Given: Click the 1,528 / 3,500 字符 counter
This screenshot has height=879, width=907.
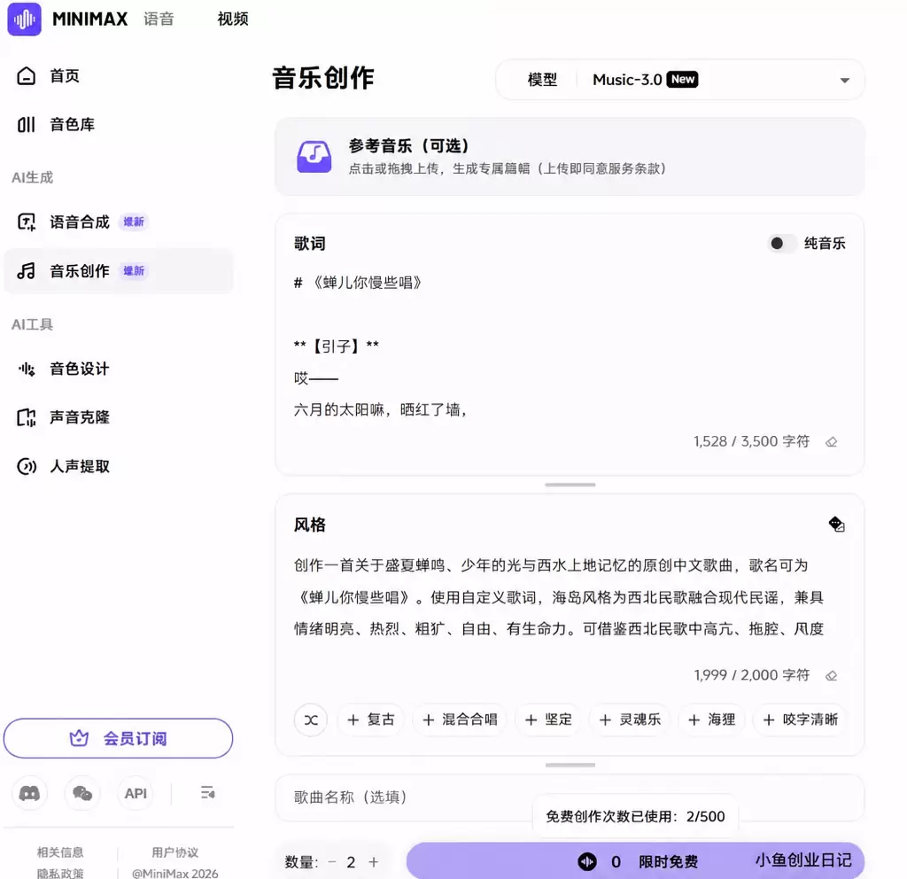Looking at the screenshot, I should [751, 442].
